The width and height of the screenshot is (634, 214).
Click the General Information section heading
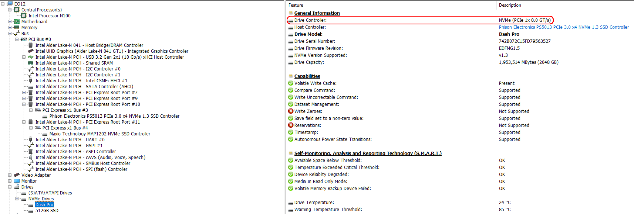click(317, 13)
